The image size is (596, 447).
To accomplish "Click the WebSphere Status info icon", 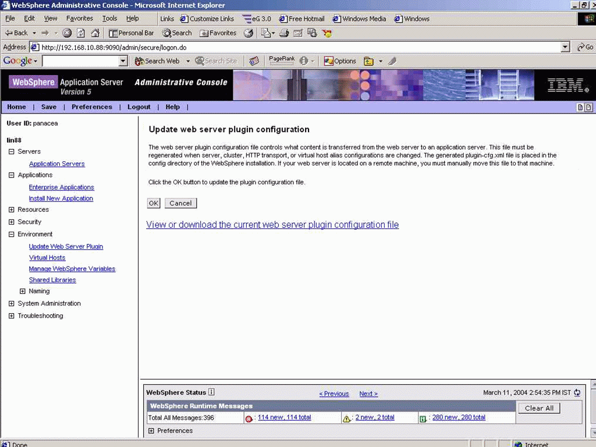I will (211, 392).
